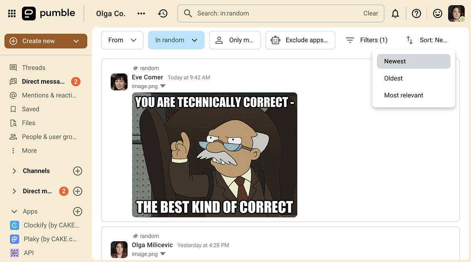The image size is (471, 262).
Task: Select Newest sort option
Action: (414, 61)
